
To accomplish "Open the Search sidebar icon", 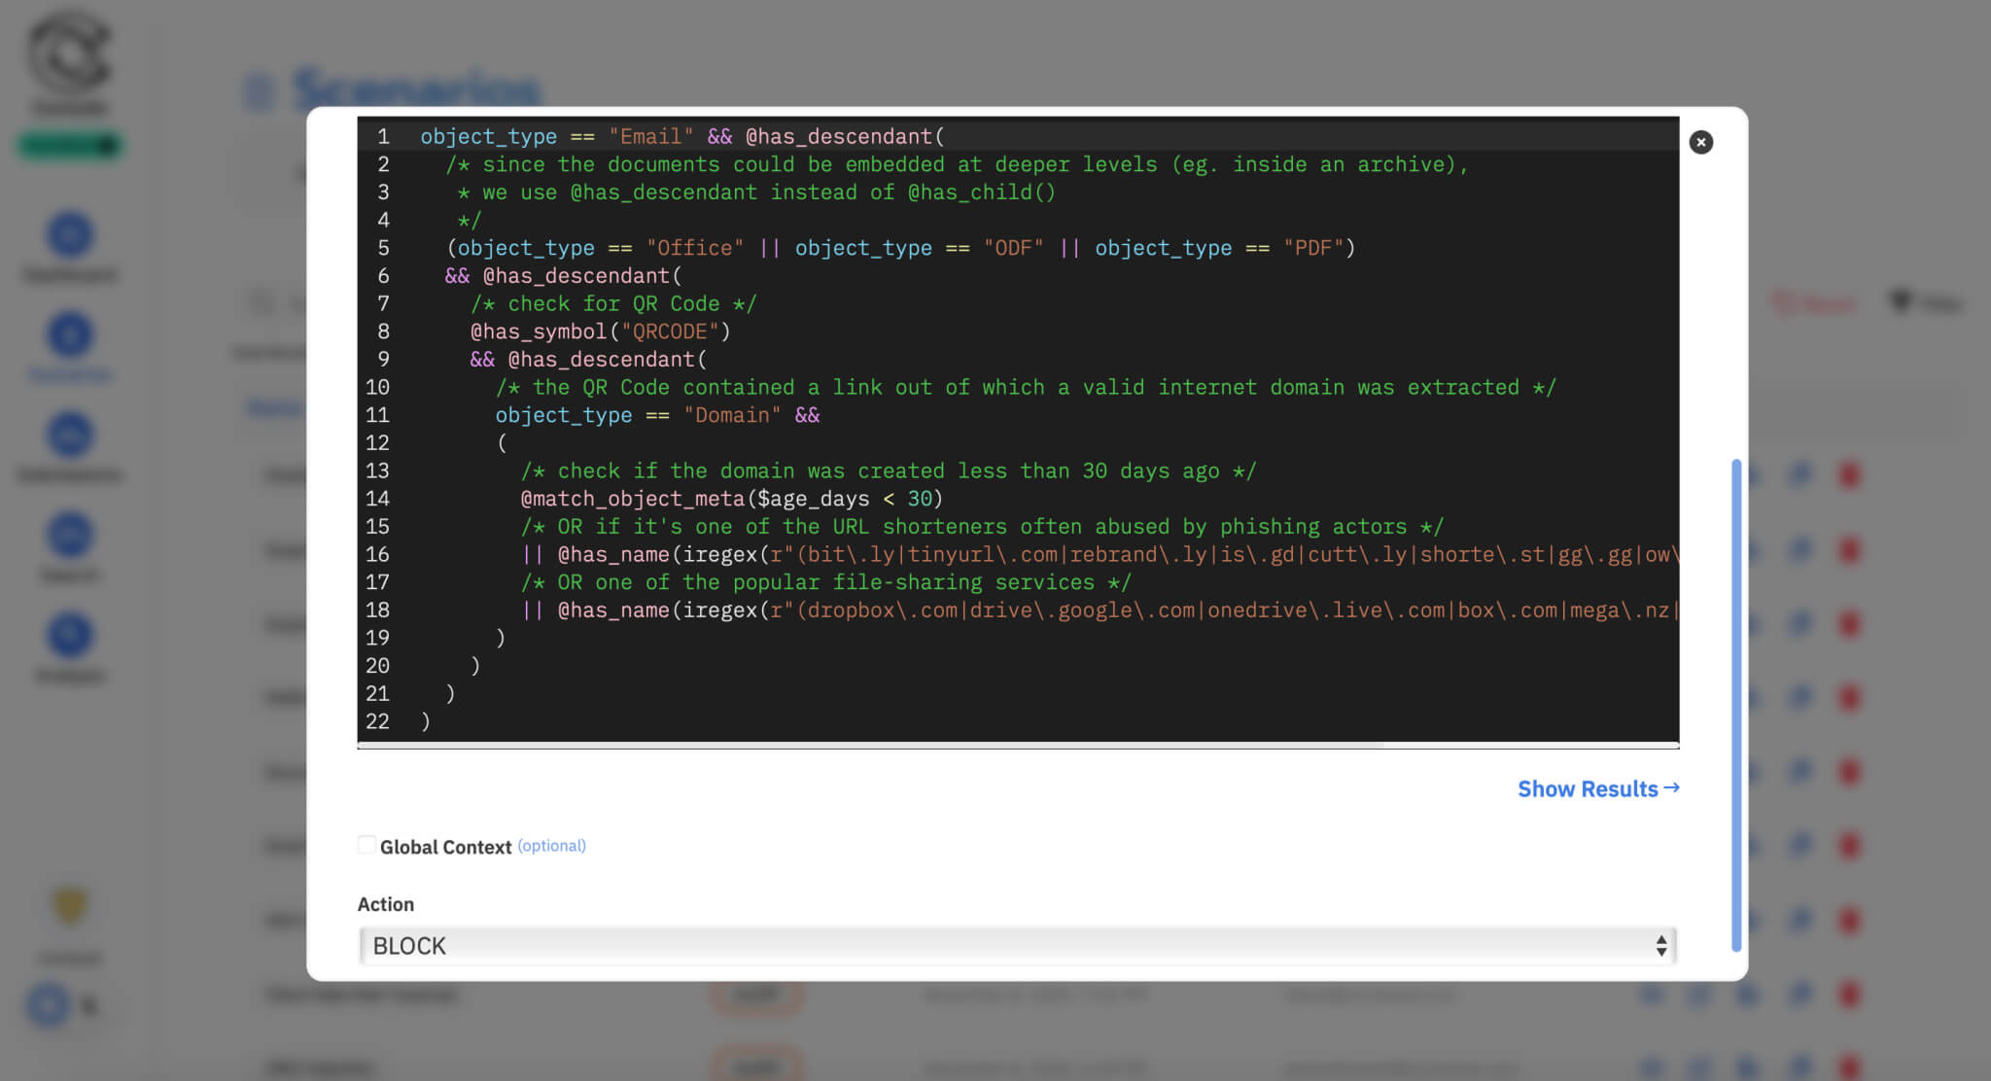I will [70, 536].
